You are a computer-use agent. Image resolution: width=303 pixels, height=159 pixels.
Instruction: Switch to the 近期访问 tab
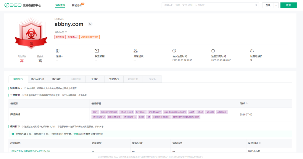tap(75, 79)
